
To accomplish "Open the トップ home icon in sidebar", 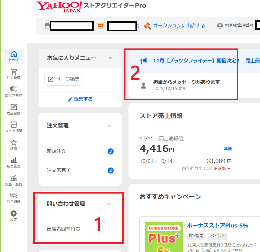I will [x=14, y=56].
